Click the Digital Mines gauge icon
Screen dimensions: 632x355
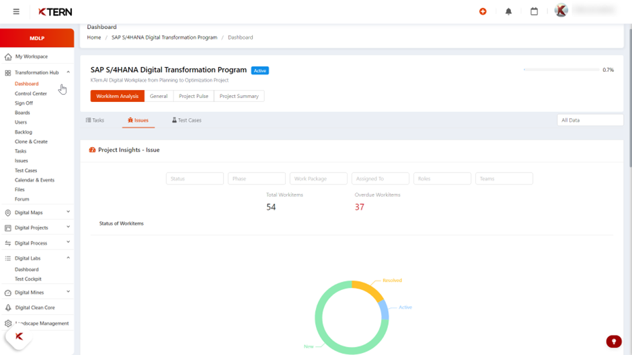point(7,293)
